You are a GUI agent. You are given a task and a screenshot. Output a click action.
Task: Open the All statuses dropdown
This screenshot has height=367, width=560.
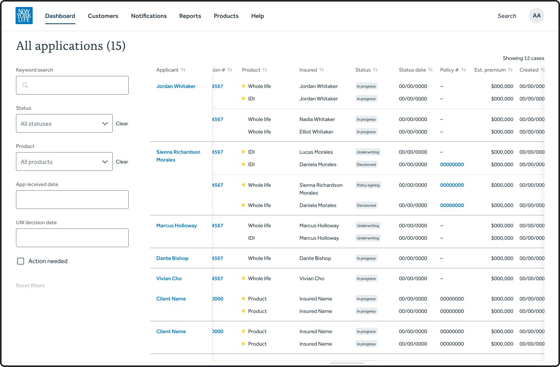click(x=64, y=123)
